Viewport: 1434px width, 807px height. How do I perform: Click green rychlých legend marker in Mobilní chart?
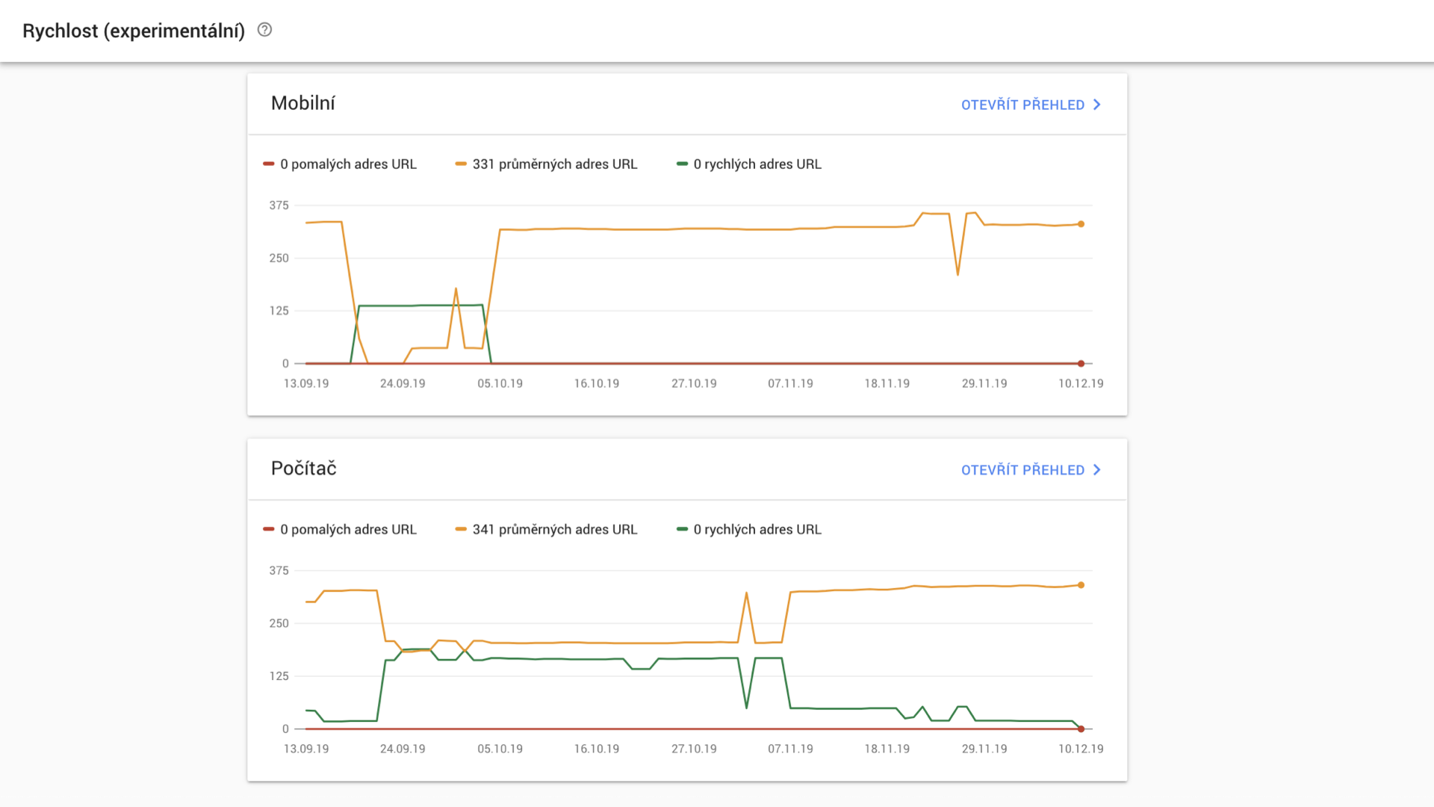click(682, 164)
